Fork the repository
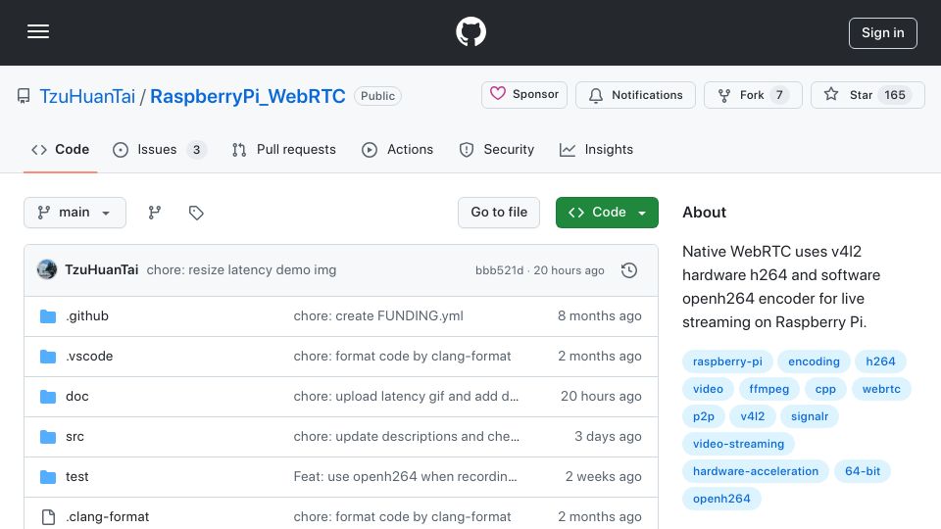 (753, 95)
